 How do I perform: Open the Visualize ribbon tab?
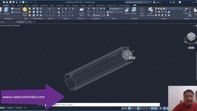(x=35, y=5)
